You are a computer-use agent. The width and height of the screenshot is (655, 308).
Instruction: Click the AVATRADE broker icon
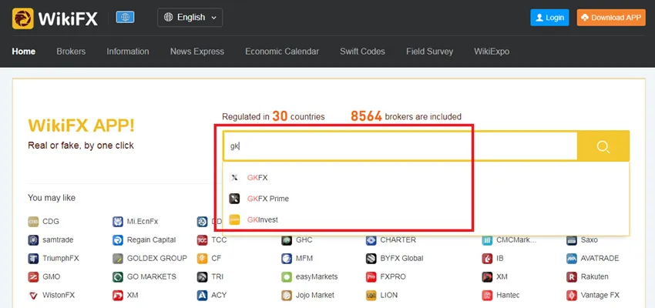(572, 259)
